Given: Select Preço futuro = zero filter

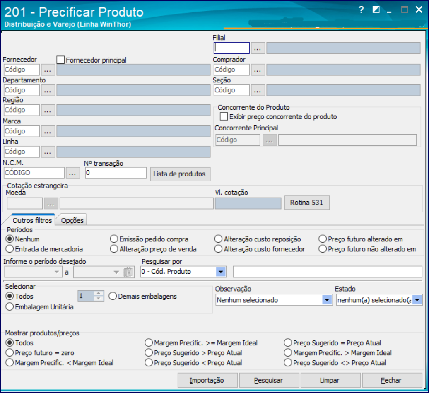Looking at the screenshot, I should (10, 353).
